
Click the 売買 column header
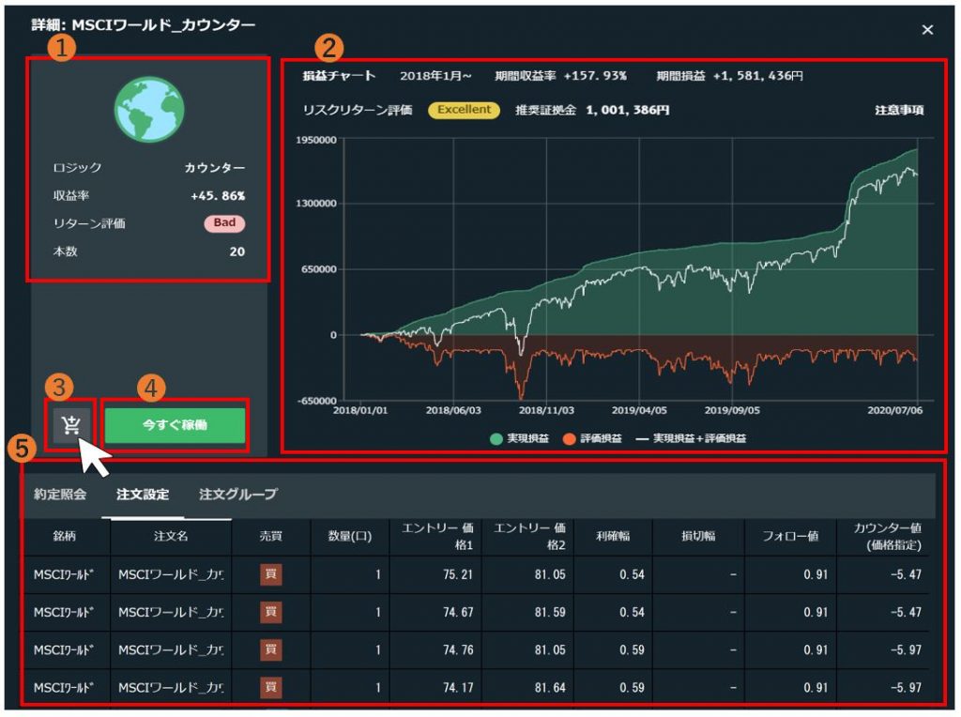coord(270,536)
